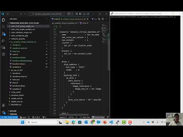Collapse the TERRAFORM_BLOG root folder section
183x137 pixels.
[24, 23]
